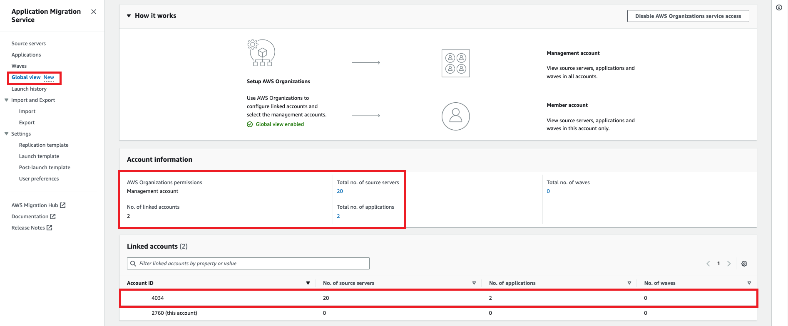788x326 pixels.
Task: Click the member account single-user icon
Action: point(456,116)
